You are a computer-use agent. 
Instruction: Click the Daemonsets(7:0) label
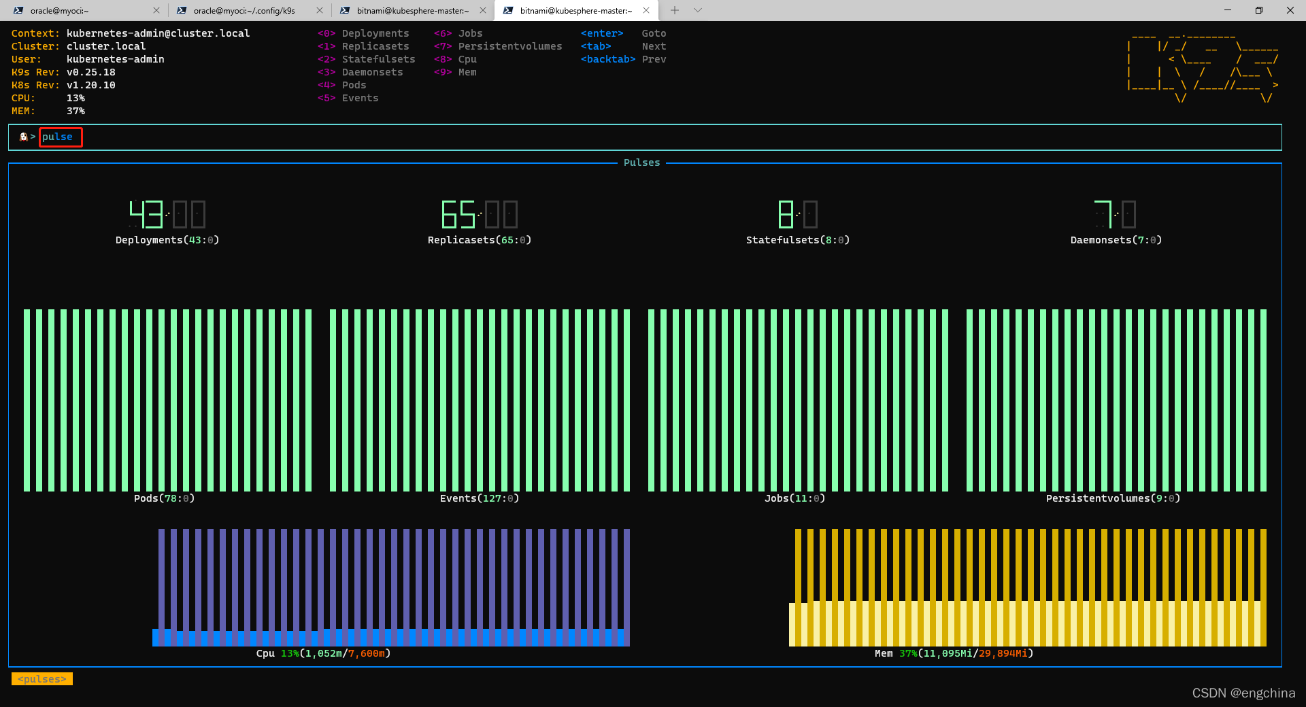[1116, 240]
